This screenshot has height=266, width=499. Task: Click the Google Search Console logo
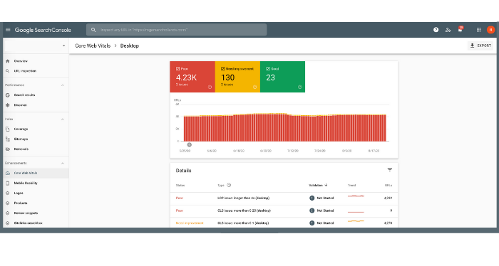(x=43, y=30)
